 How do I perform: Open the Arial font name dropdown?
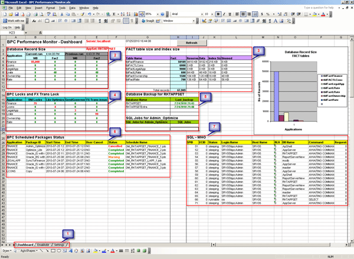click(x=202, y=14)
